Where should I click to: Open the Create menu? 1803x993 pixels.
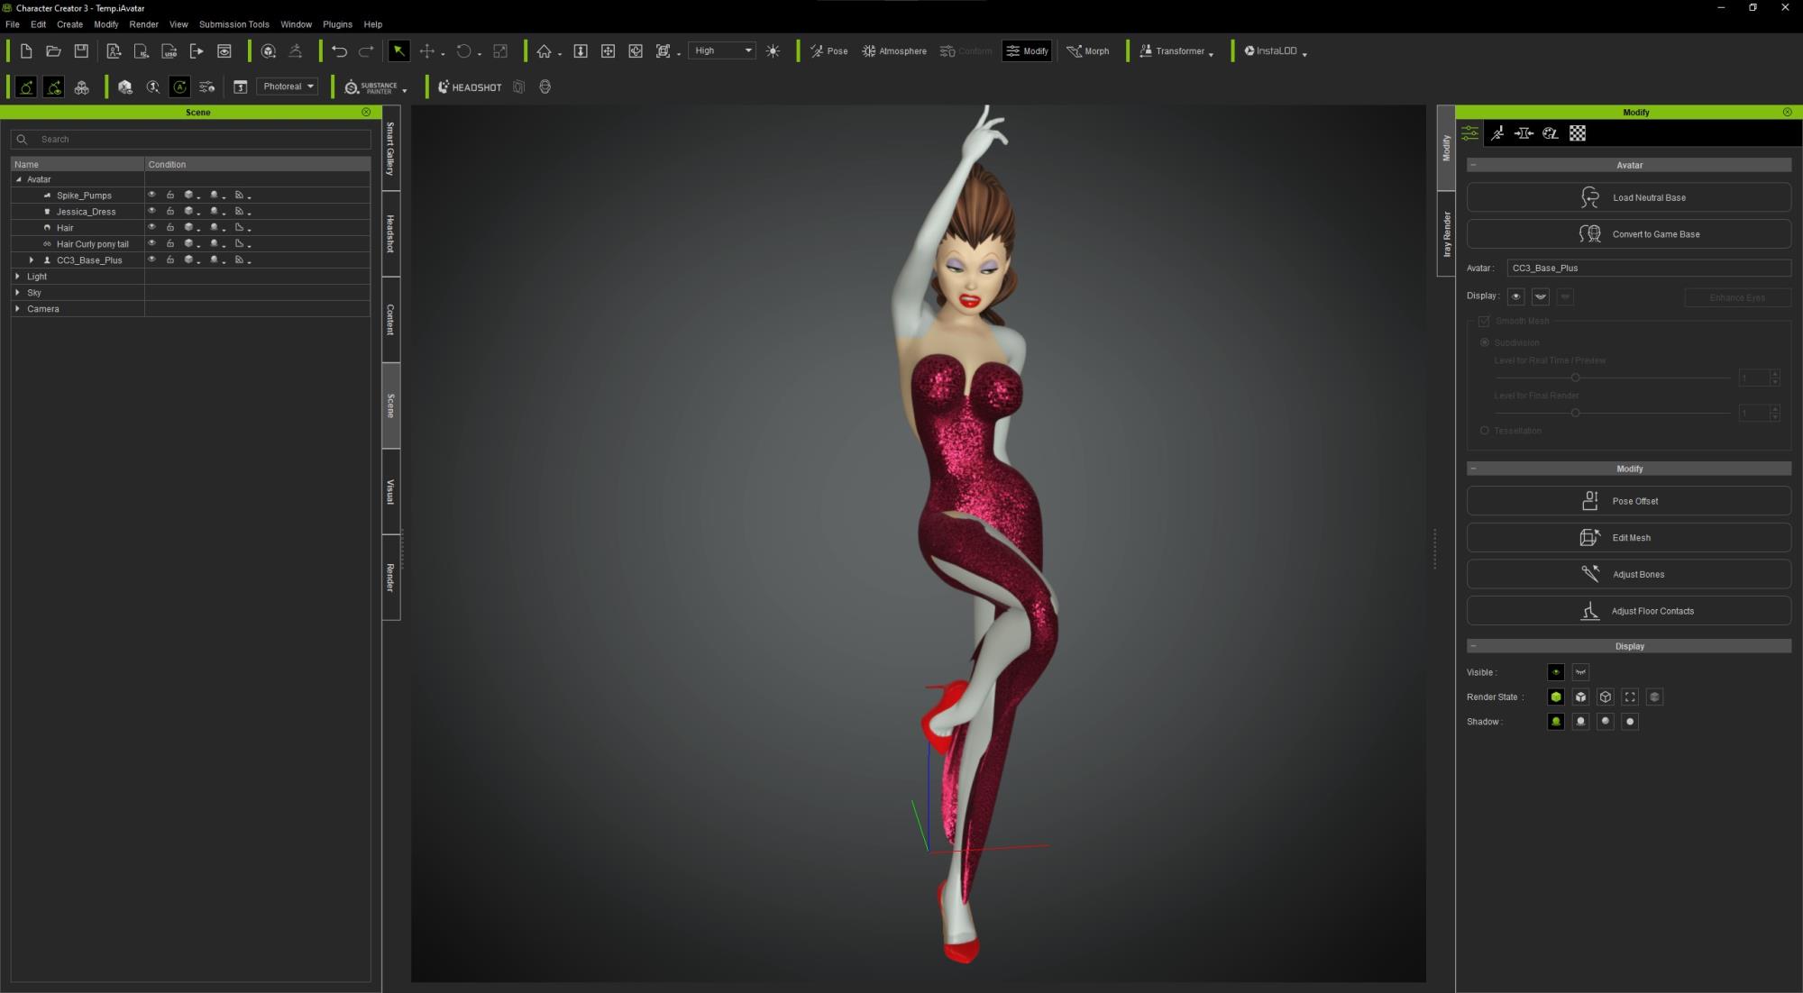(x=69, y=24)
